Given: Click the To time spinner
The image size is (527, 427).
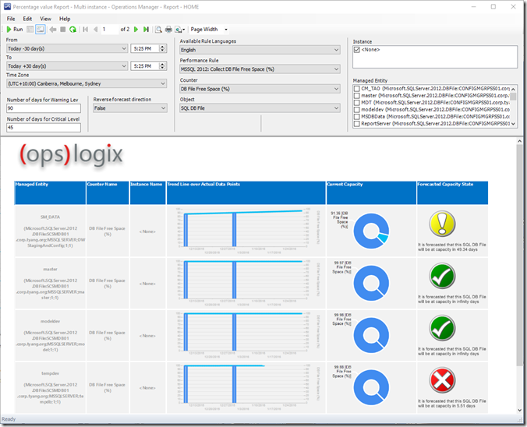Looking at the screenshot, I should pos(162,66).
